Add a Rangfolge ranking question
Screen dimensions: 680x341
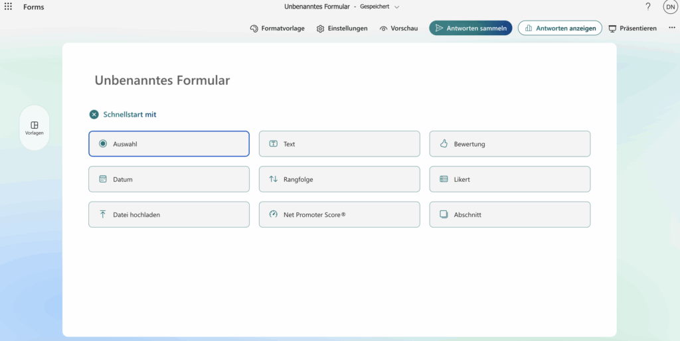tap(339, 179)
